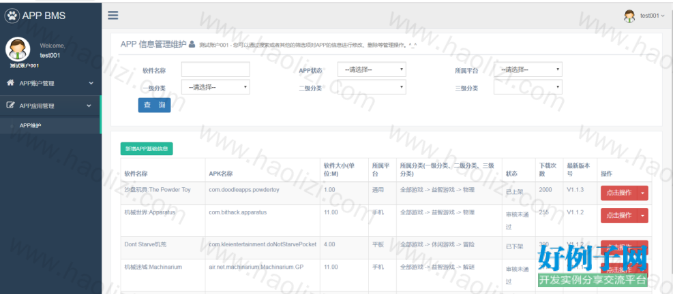Click the 新增APP基础信息 button
The width and height of the screenshot is (673, 294).
147,149
